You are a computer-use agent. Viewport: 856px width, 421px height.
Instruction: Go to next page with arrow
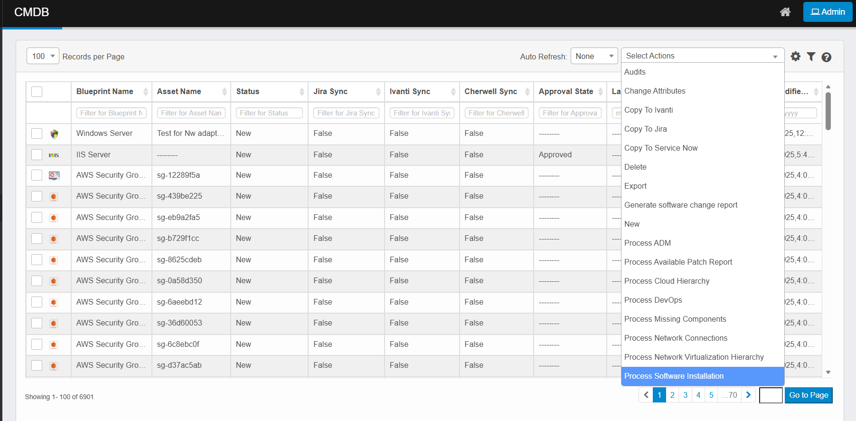pos(748,395)
